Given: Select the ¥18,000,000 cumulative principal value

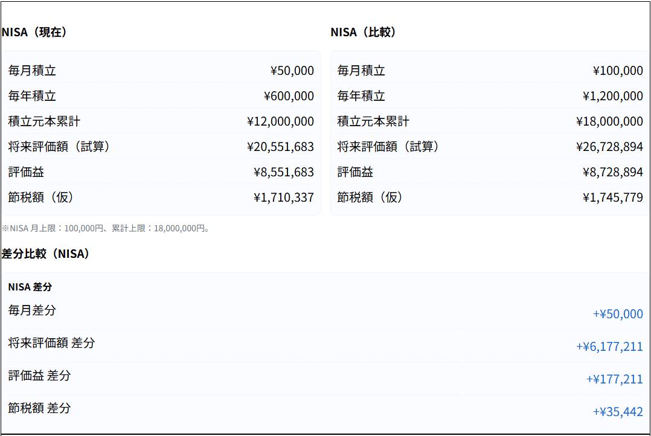Looking at the screenshot, I should coord(609,121).
